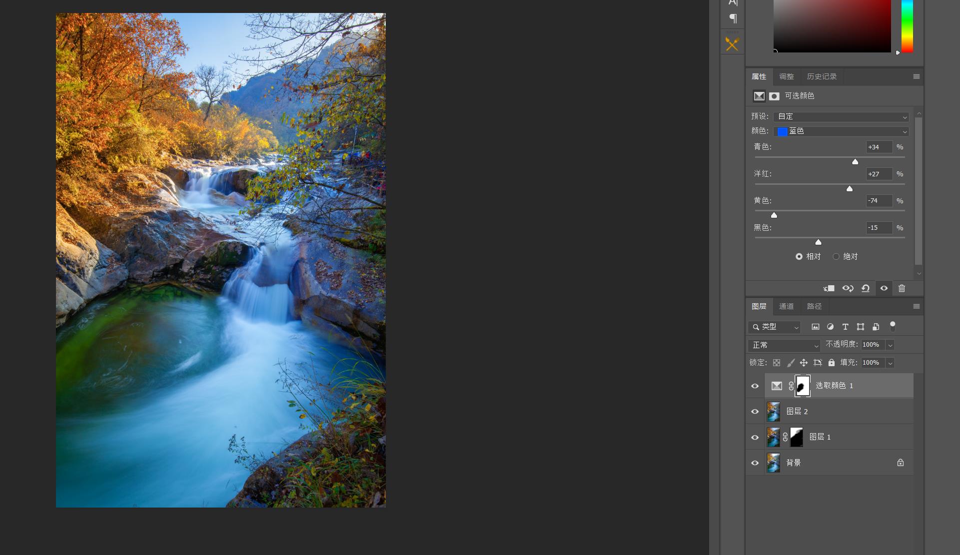Click the clip to layer icon
The width and height of the screenshot is (960, 555).
point(829,288)
